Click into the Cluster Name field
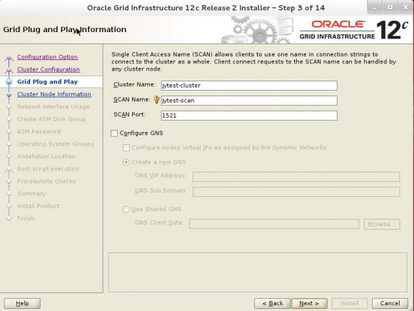414x311 pixels. (249, 86)
